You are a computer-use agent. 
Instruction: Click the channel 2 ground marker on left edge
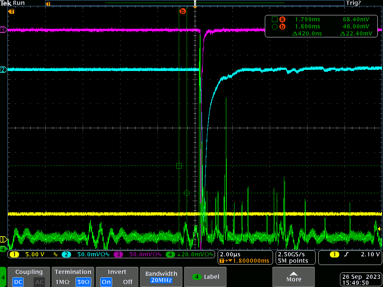coord(3,70)
